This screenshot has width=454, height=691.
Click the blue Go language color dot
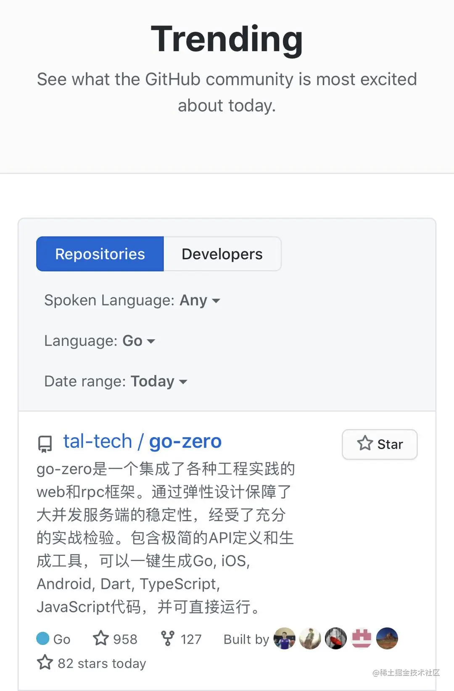coord(43,638)
